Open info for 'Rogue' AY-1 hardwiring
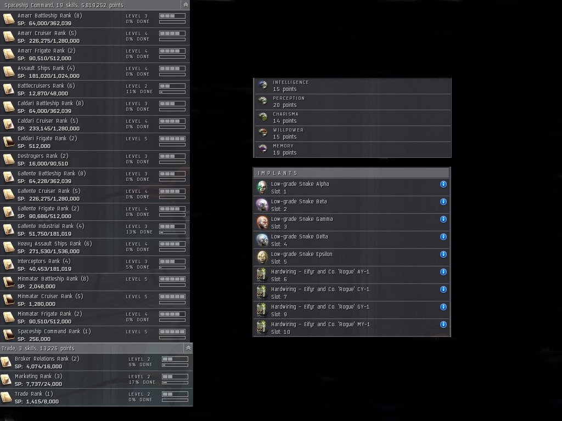This screenshot has width=562, height=421. click(x=443, y=272)
